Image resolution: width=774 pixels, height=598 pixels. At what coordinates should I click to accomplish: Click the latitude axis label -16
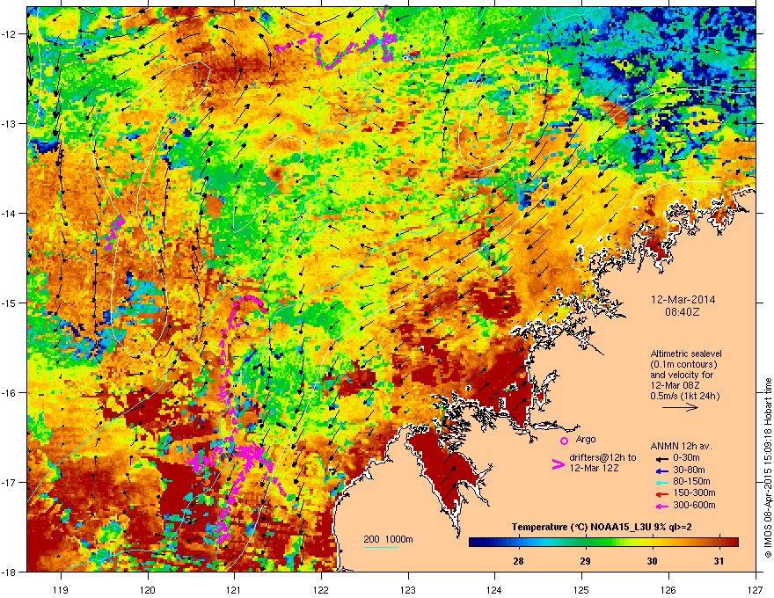click(9, 393)
